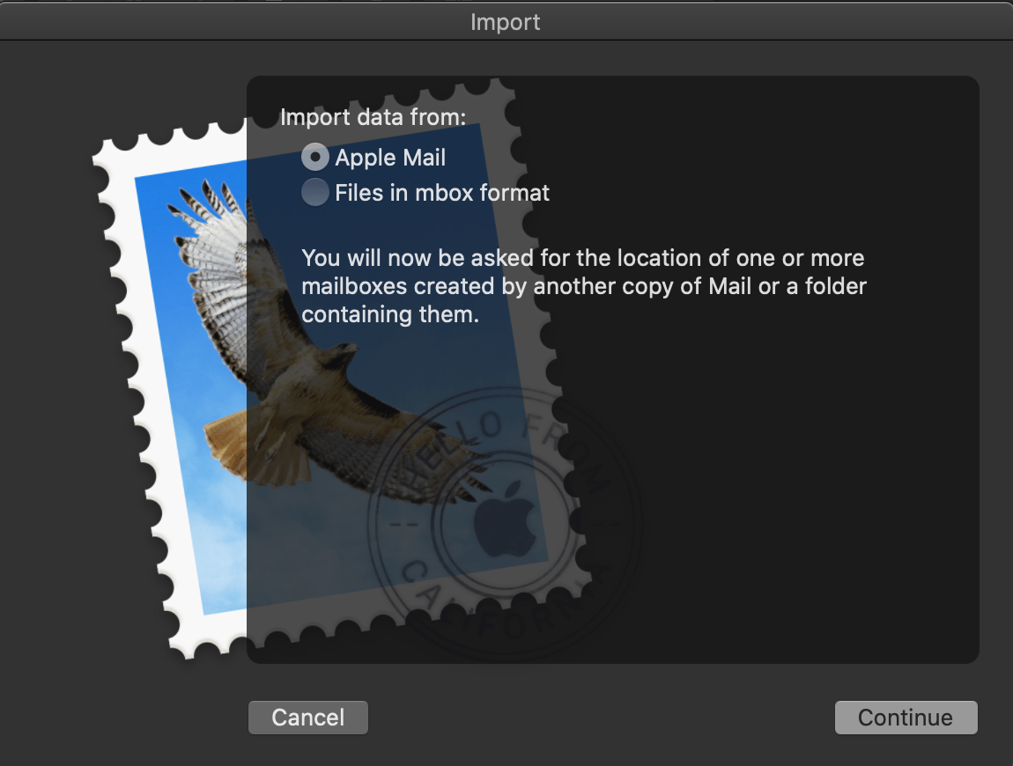The image size is (1013, 766).
Task: Select the Apple Mail import option
Action: click(x=315, y=157)
